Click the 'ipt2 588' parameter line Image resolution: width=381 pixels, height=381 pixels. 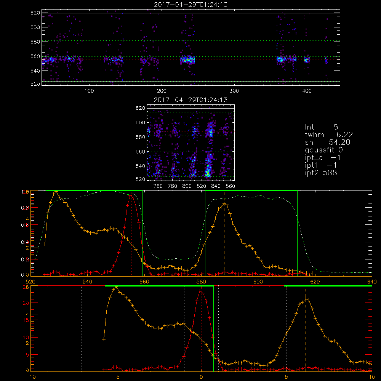point(321,173)
